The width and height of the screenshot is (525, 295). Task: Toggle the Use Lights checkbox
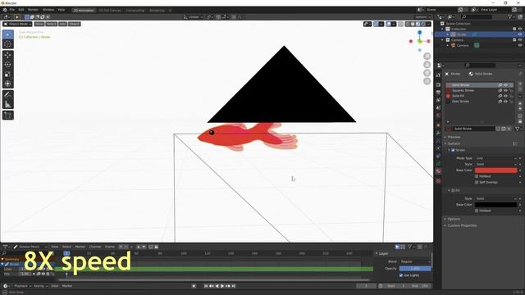pyautogui.click(x=401, y=275)
